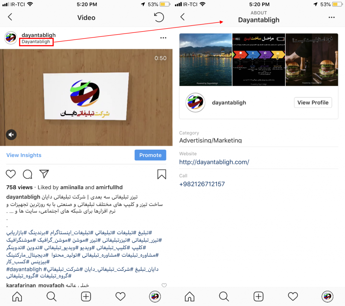Reload the video with refresh icon
The image size is (345, 306).
click(159, 17)
